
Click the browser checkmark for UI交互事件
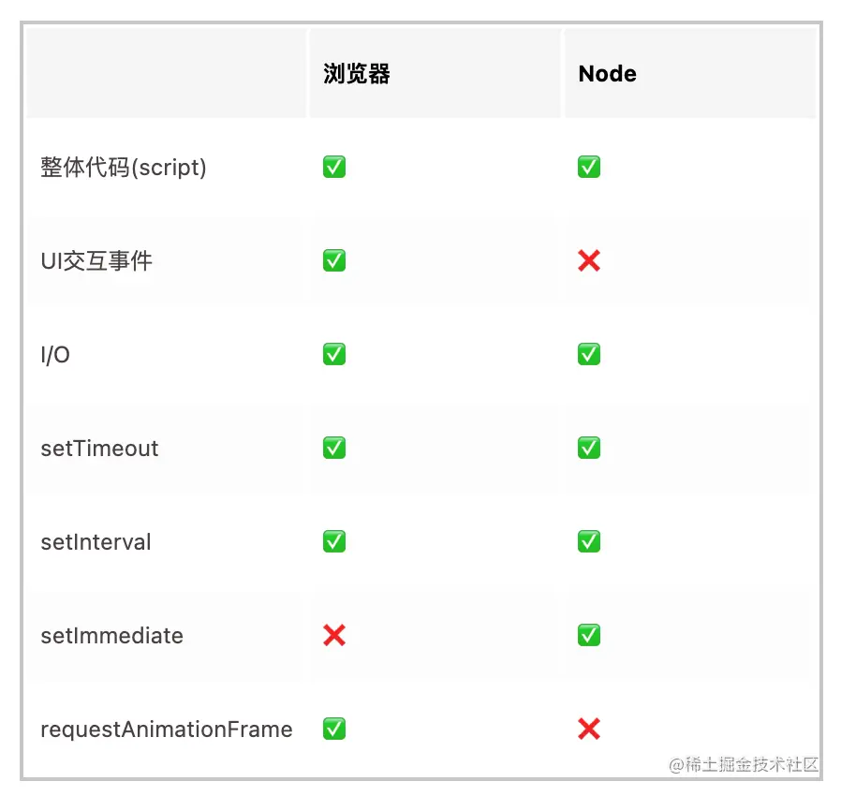(334, 260)
